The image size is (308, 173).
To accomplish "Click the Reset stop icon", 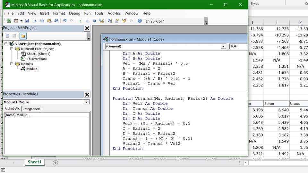I will pyautogui.click(x=94, y=21).
